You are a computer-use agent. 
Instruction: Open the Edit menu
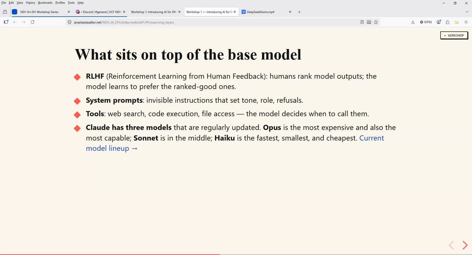(x=11, y=3)
